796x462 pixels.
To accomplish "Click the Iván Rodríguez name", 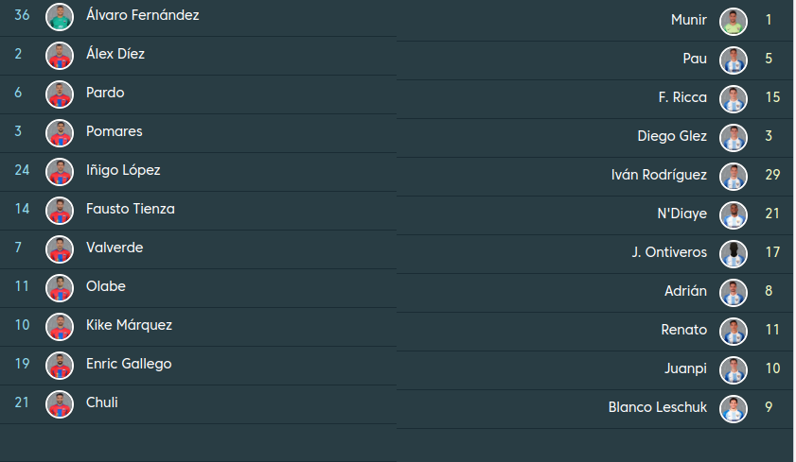I will pyautogui.click(x=660, y=175).
